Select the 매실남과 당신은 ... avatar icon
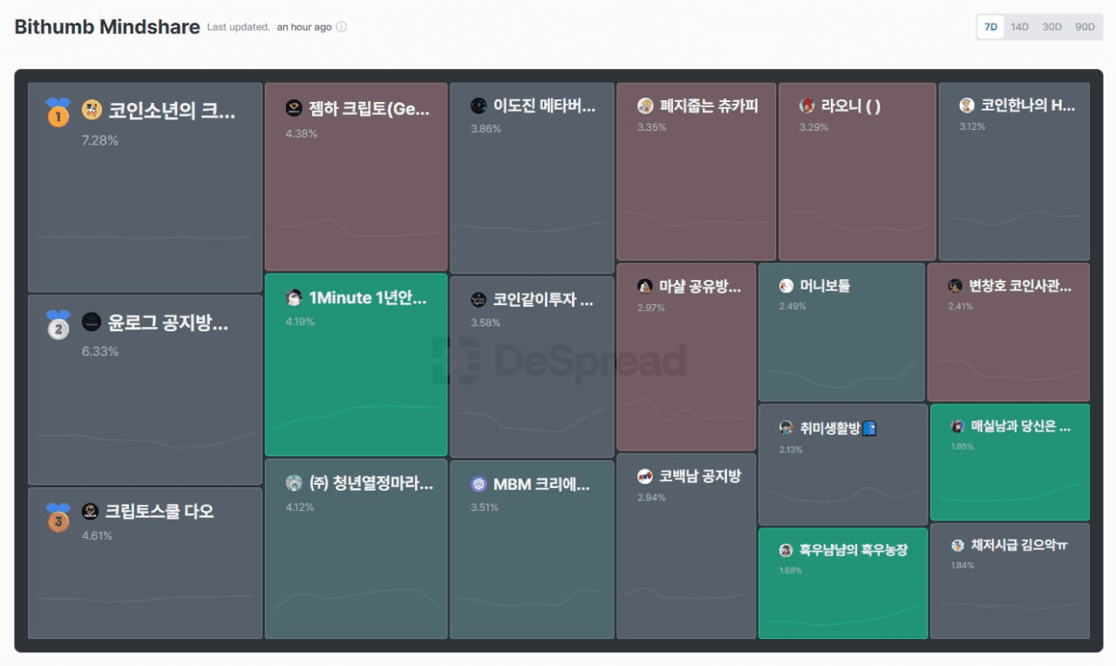This screenshot has width=1116, height=666. tap(956, 426)
